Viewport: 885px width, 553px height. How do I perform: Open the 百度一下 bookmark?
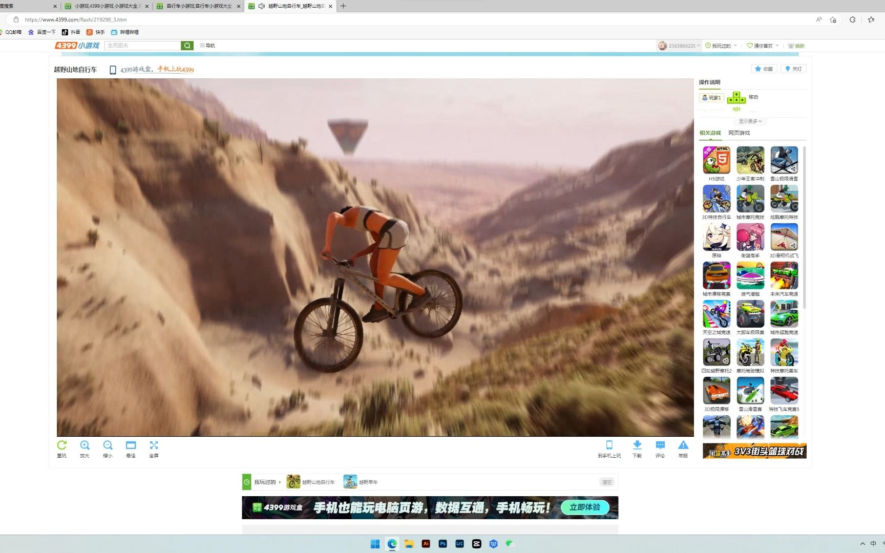[x=42, y=32]
